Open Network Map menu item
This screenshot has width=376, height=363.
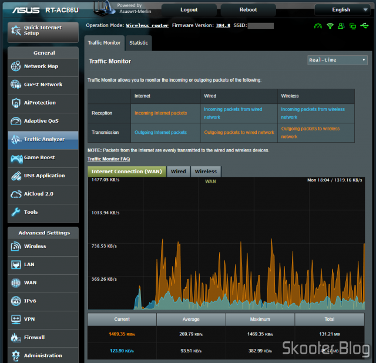pyautogui.click(x=43, y=66)
